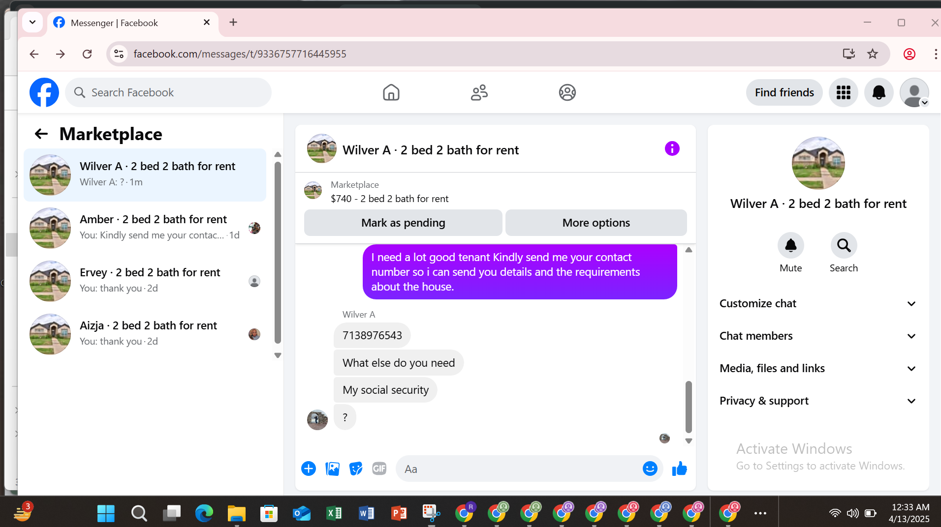Image resolution: width=941 pixels, height=527 pixels.
Task: Search in conversation magnifier icon
Action: (x=844, y=245)
